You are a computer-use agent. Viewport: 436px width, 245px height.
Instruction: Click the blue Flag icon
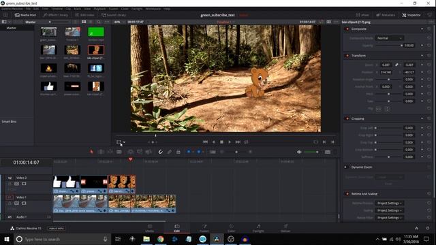point(189,152)
